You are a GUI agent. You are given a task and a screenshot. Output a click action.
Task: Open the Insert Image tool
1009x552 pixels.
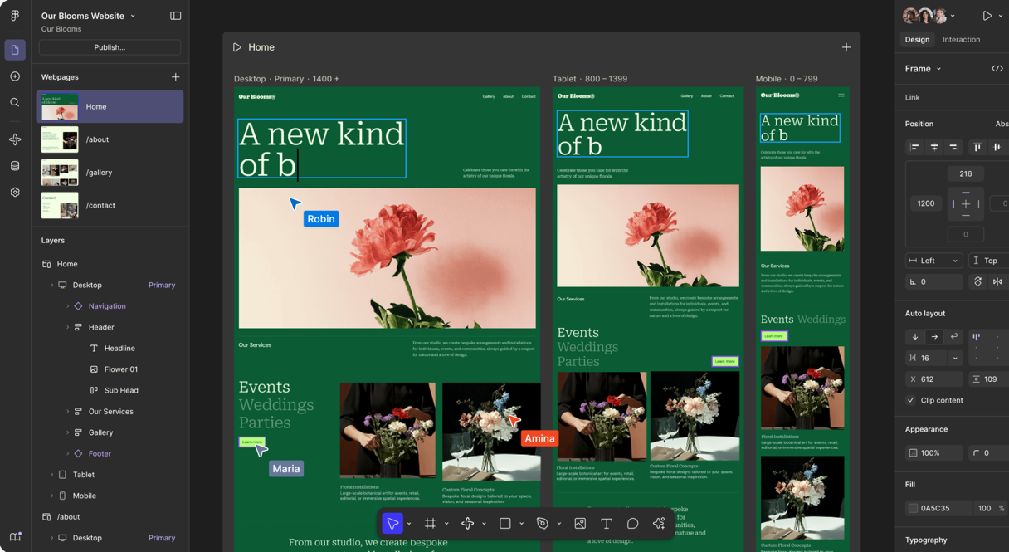click(580, 523)
